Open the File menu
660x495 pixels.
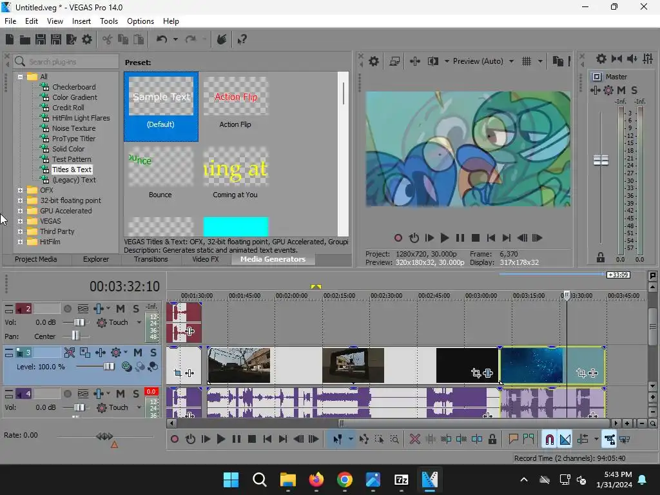click(10, 21)
